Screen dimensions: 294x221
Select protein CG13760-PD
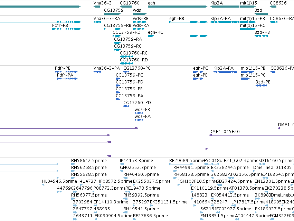click(137, 102)
